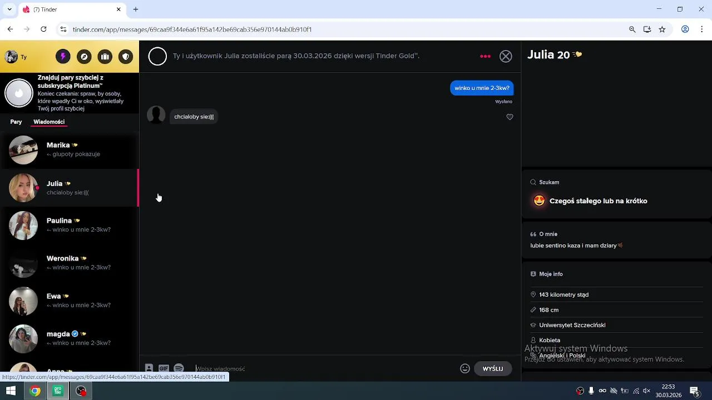
Task: Open the Platinum subscription promo
Action: tap(69, 93)
